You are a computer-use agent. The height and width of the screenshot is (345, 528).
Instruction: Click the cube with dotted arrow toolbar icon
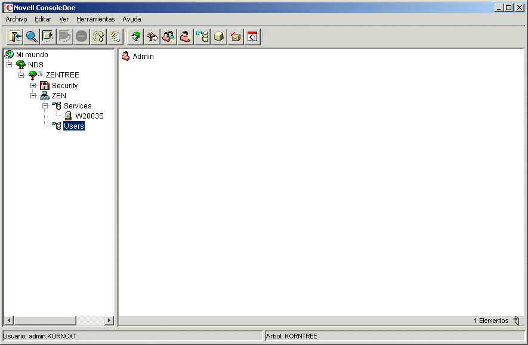pos(48,36)
